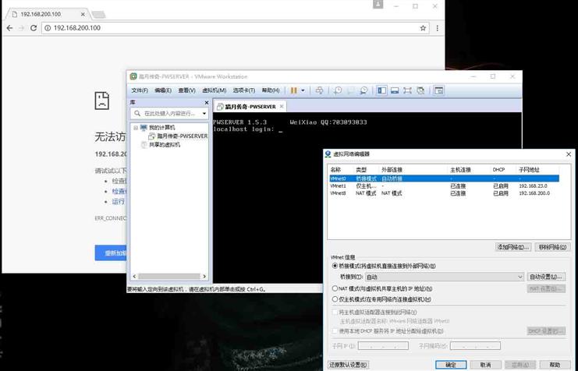Image resolution: width=578 pixels, height=371 pixels.
Task: Open the 选项卡(T) menu
Action: click(243, 90)
